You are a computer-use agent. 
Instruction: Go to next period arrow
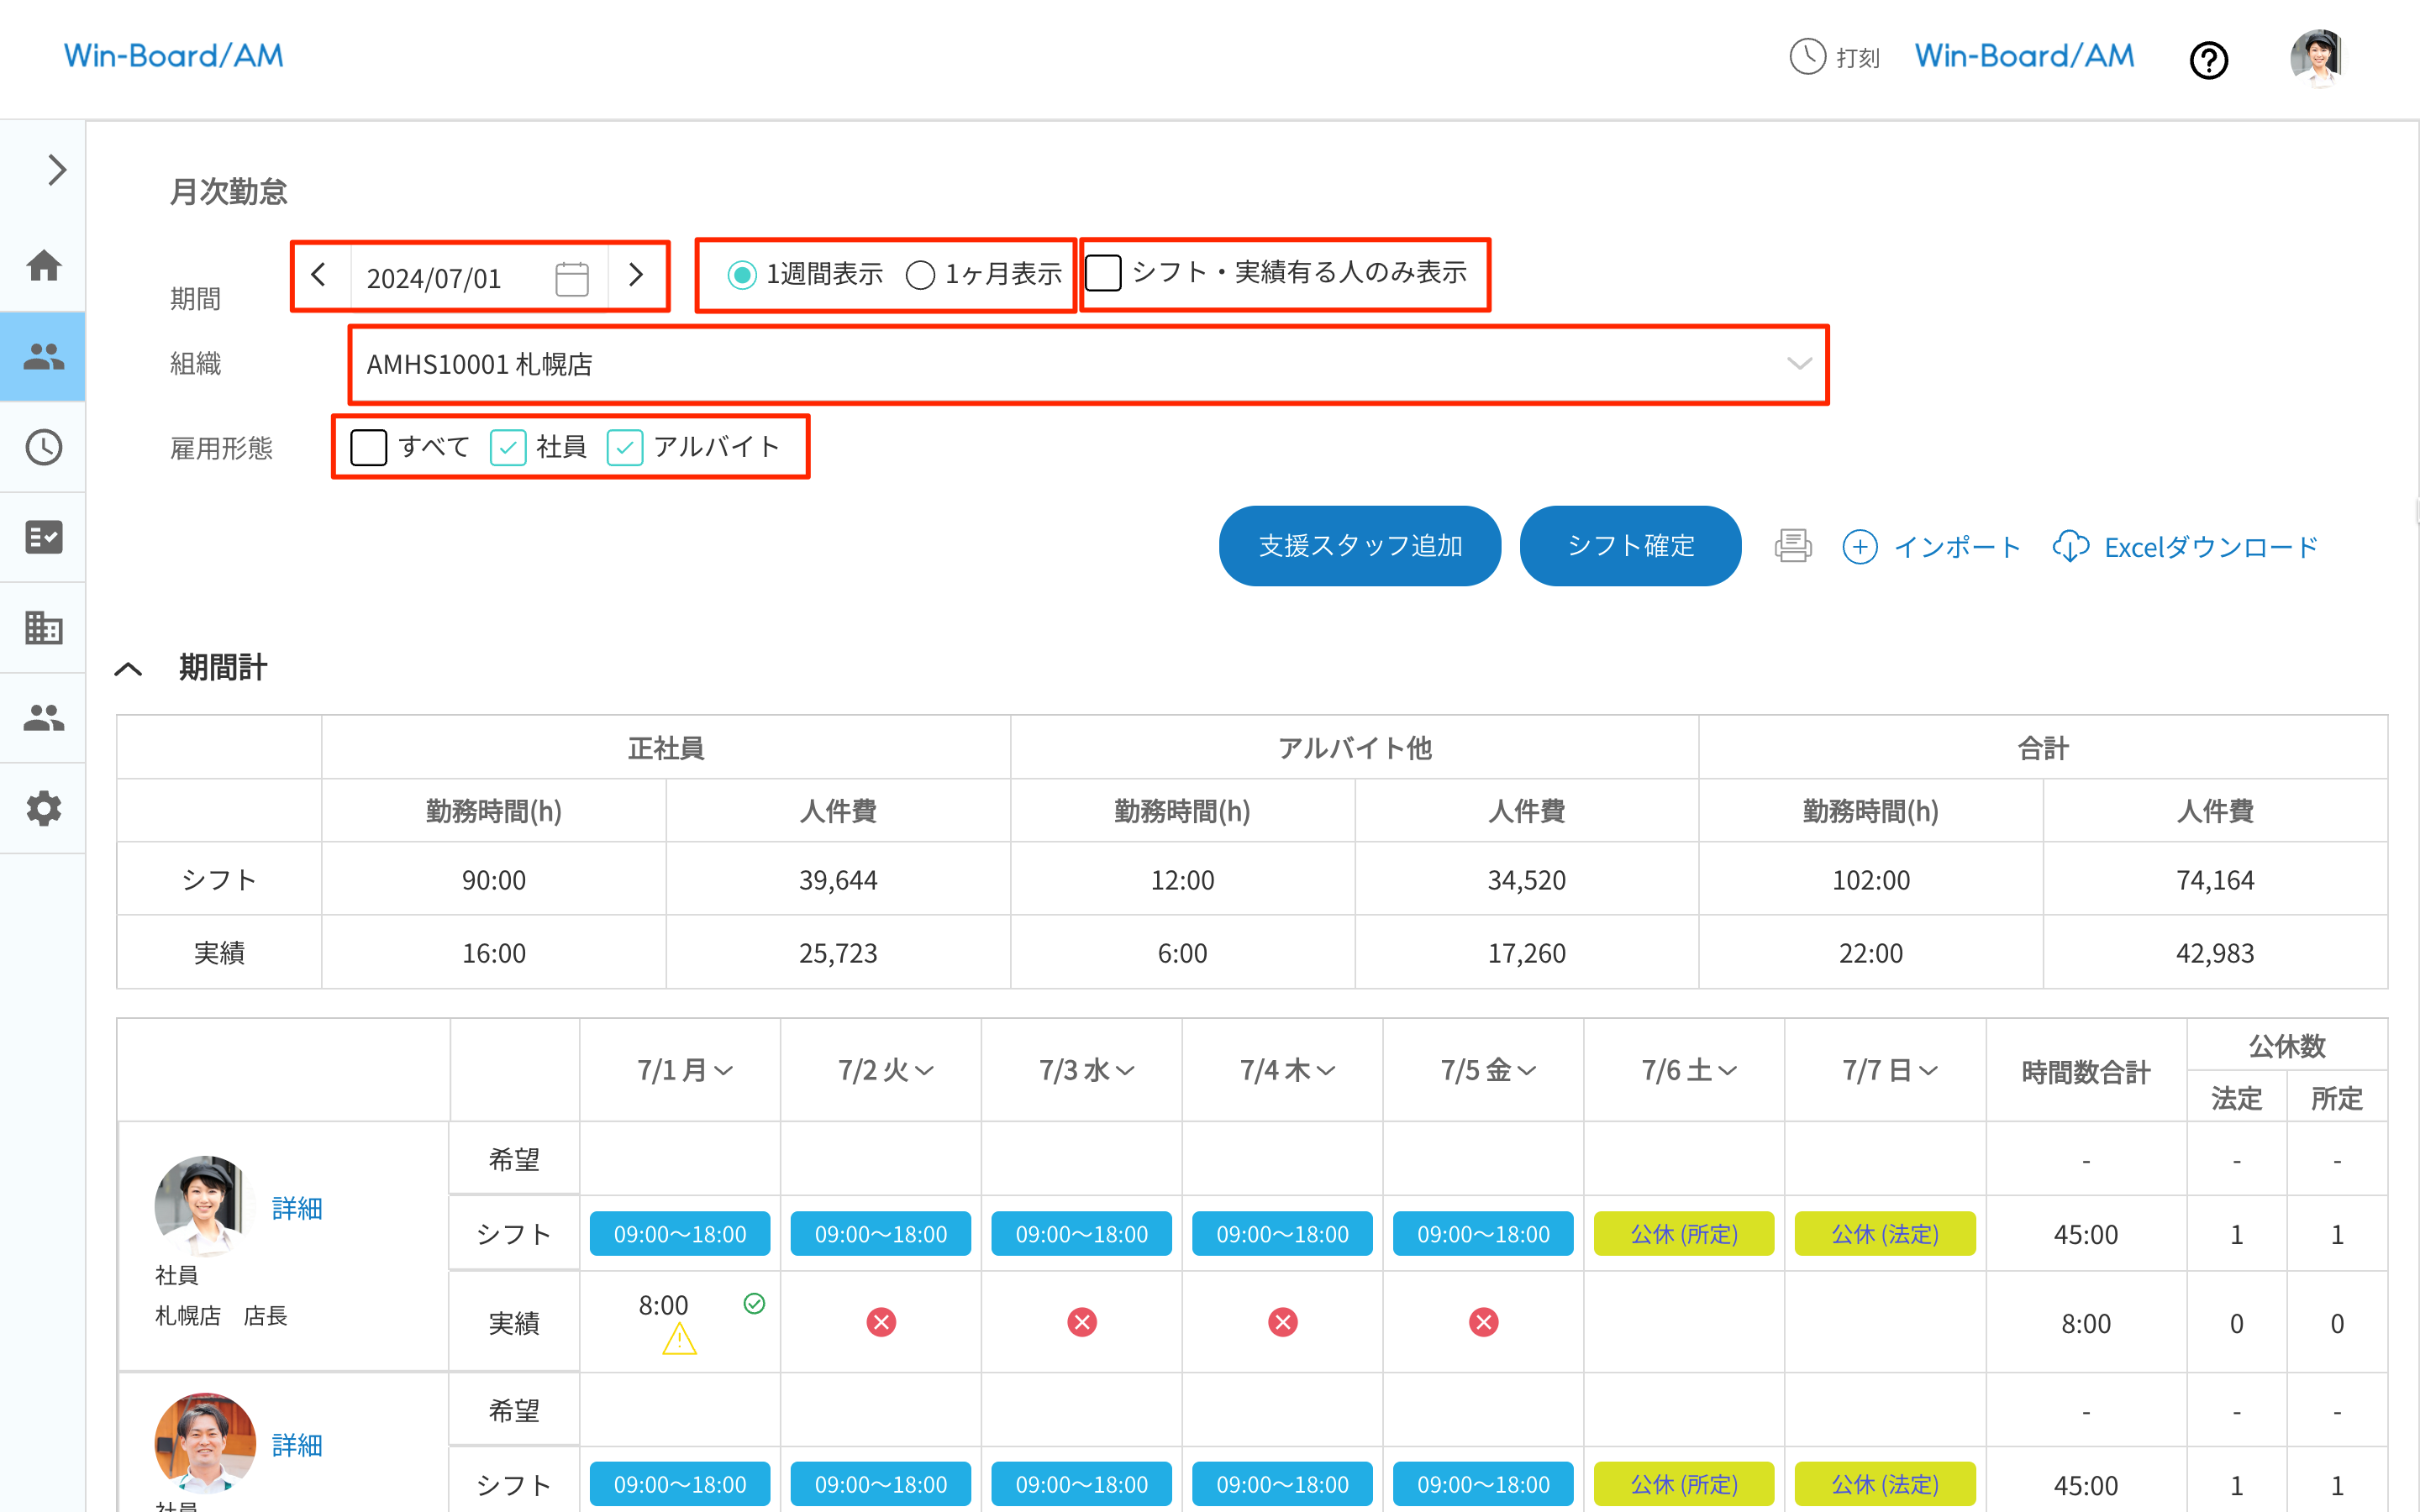click(x=636, y=275)
